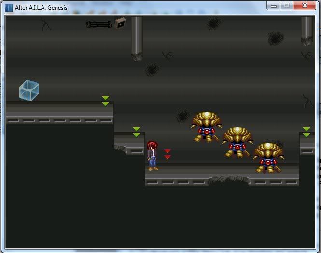Click the Alter A.I.L.A. Genesis window icon

[9, 8]
